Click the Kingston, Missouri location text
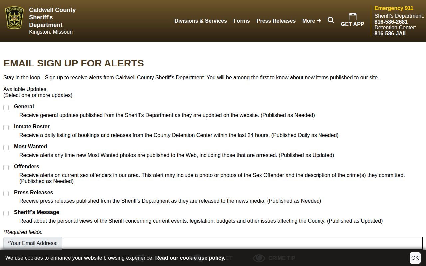 (x=51, y=32)
